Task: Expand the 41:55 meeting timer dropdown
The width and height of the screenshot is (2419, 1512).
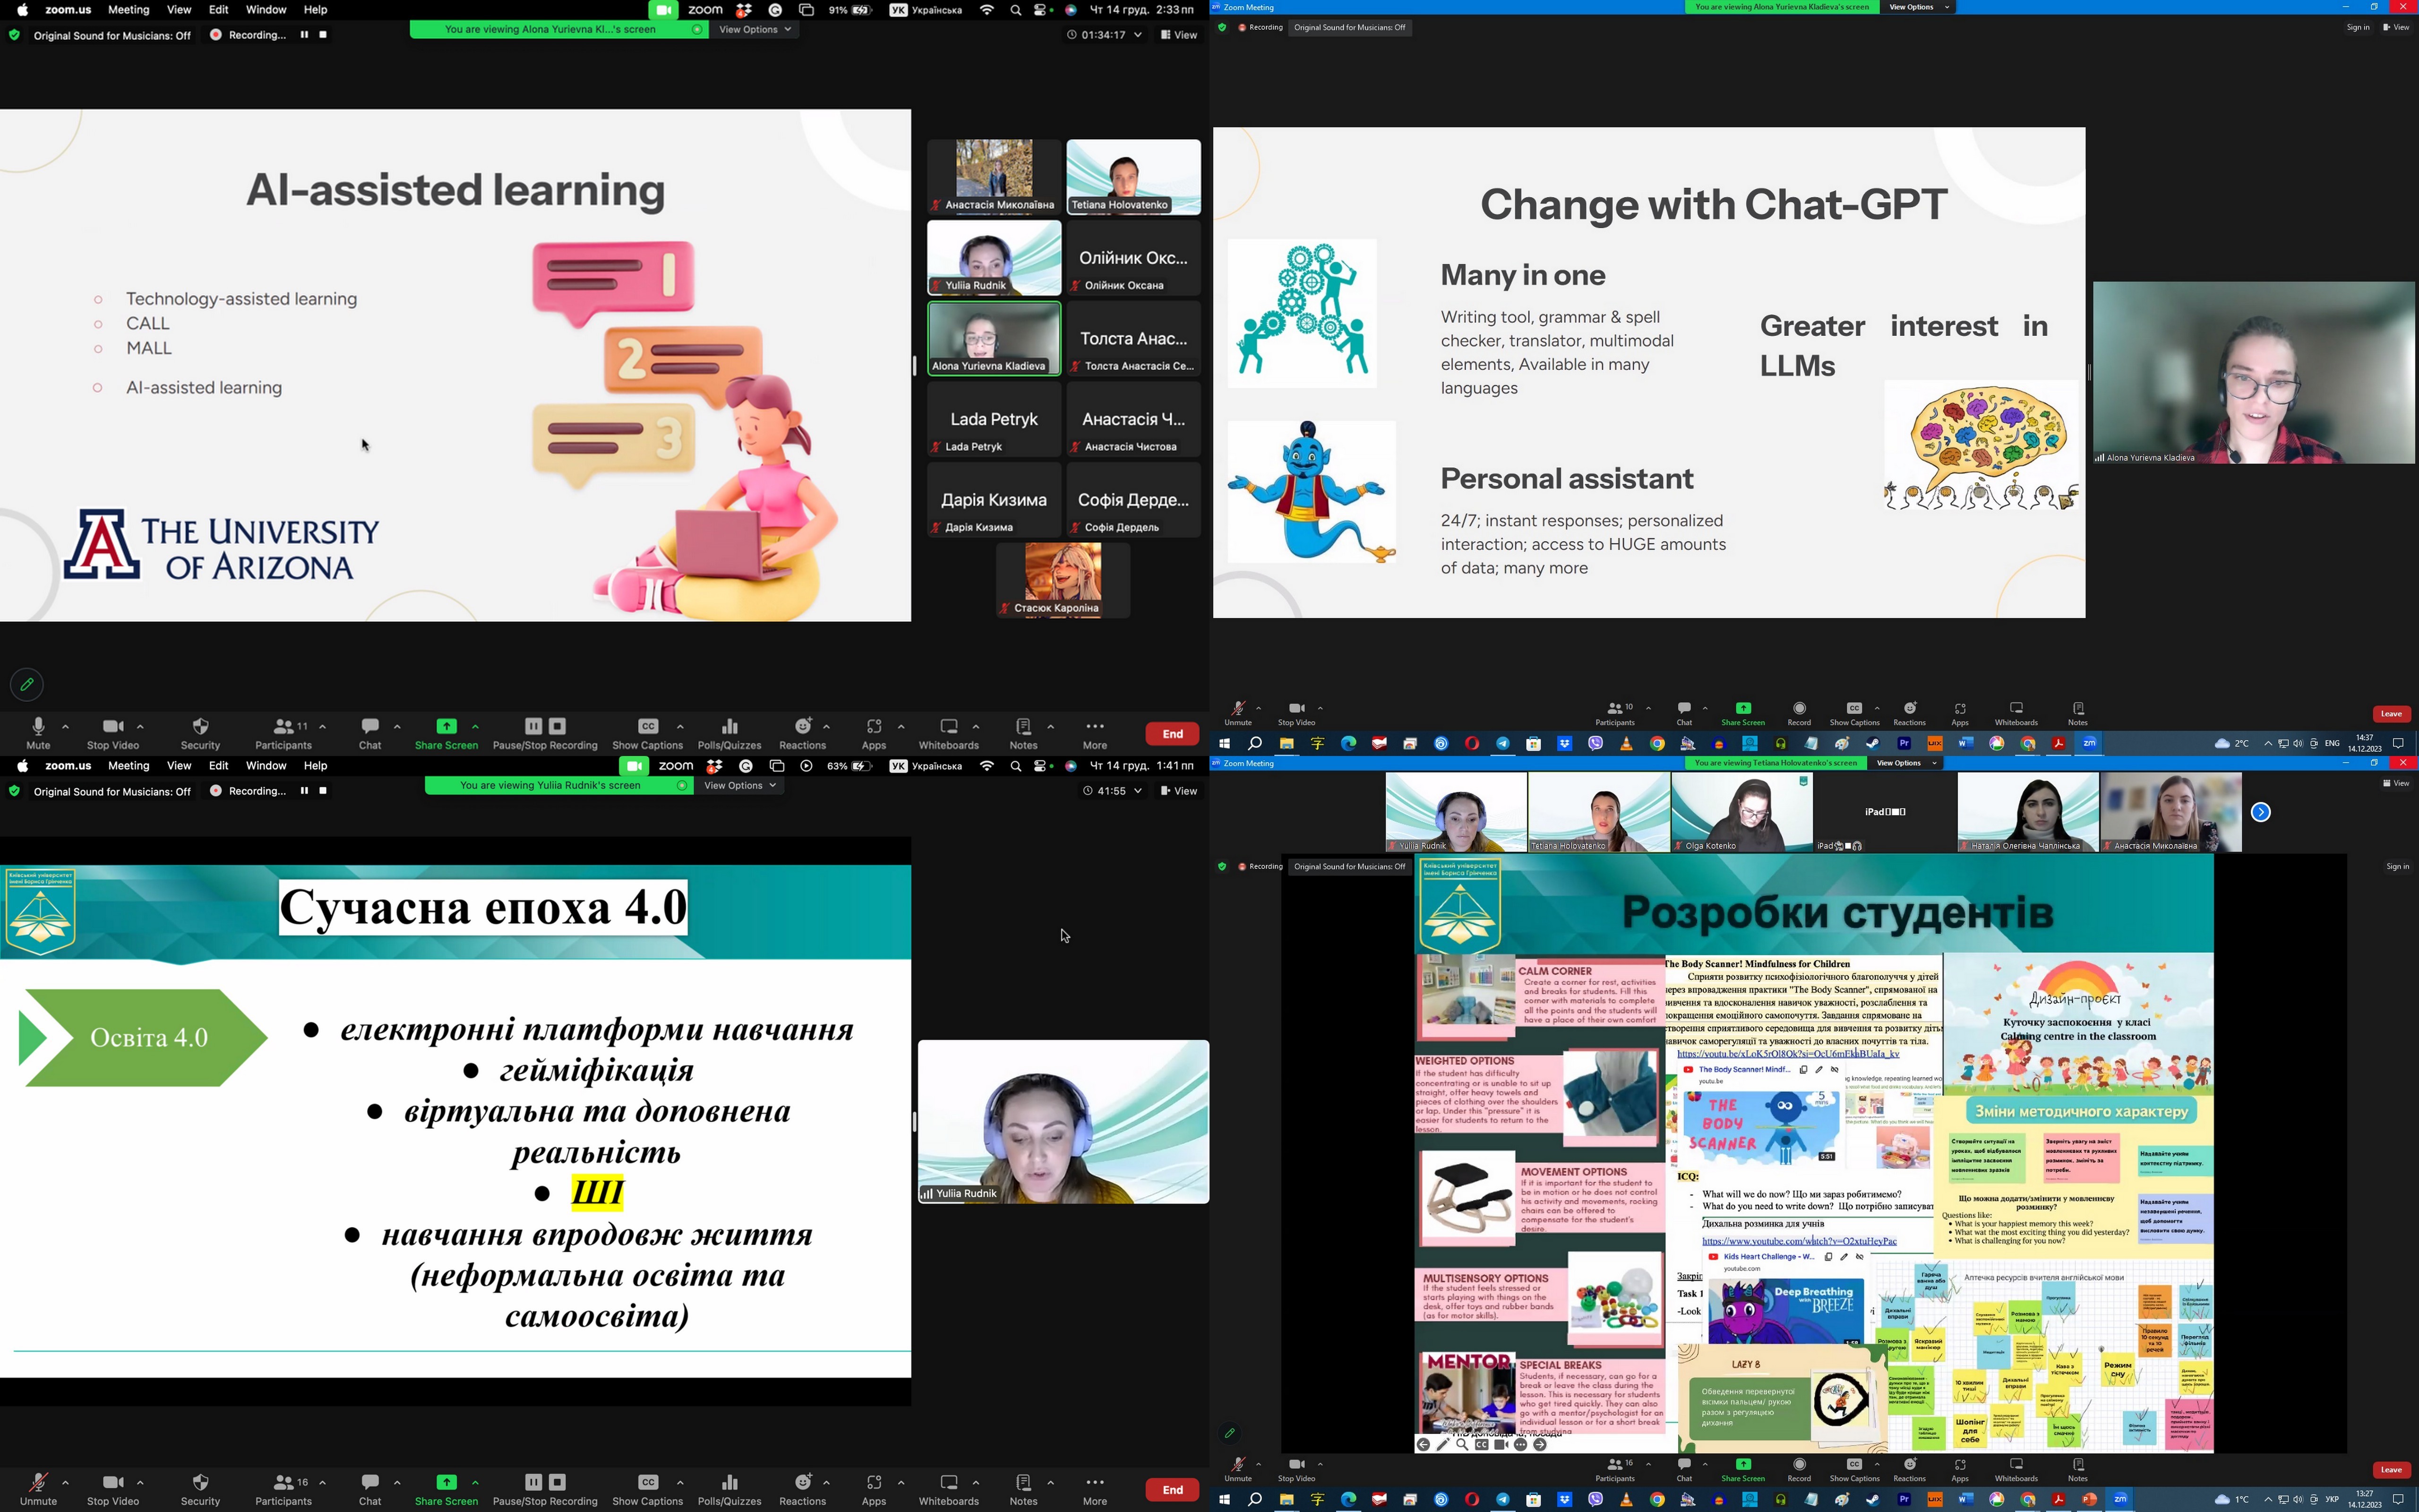Action: (x=1138, y=791)
